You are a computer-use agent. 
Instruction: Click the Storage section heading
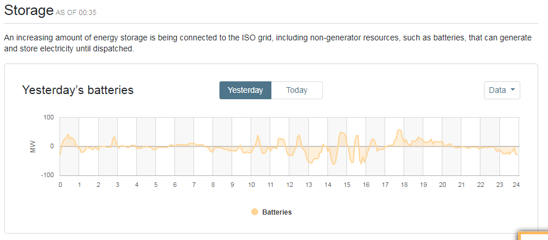tap(29, 11)
